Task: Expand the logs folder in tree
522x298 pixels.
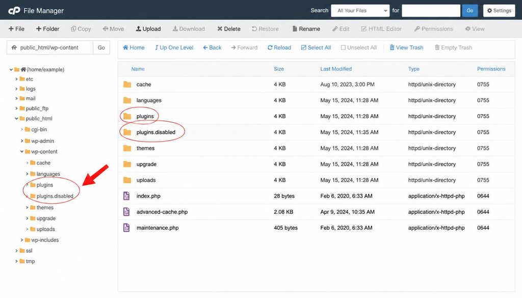Action: [16, 89]
